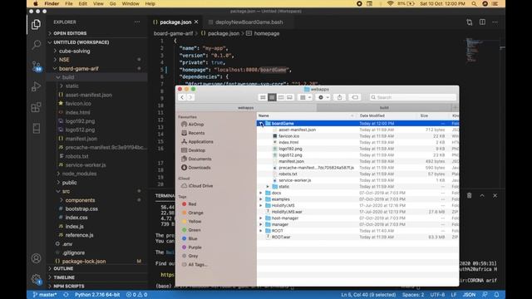This screenshot has height=299, width=532.
Task: Expand the docs folder in Finder
Action: coord(261,193)
